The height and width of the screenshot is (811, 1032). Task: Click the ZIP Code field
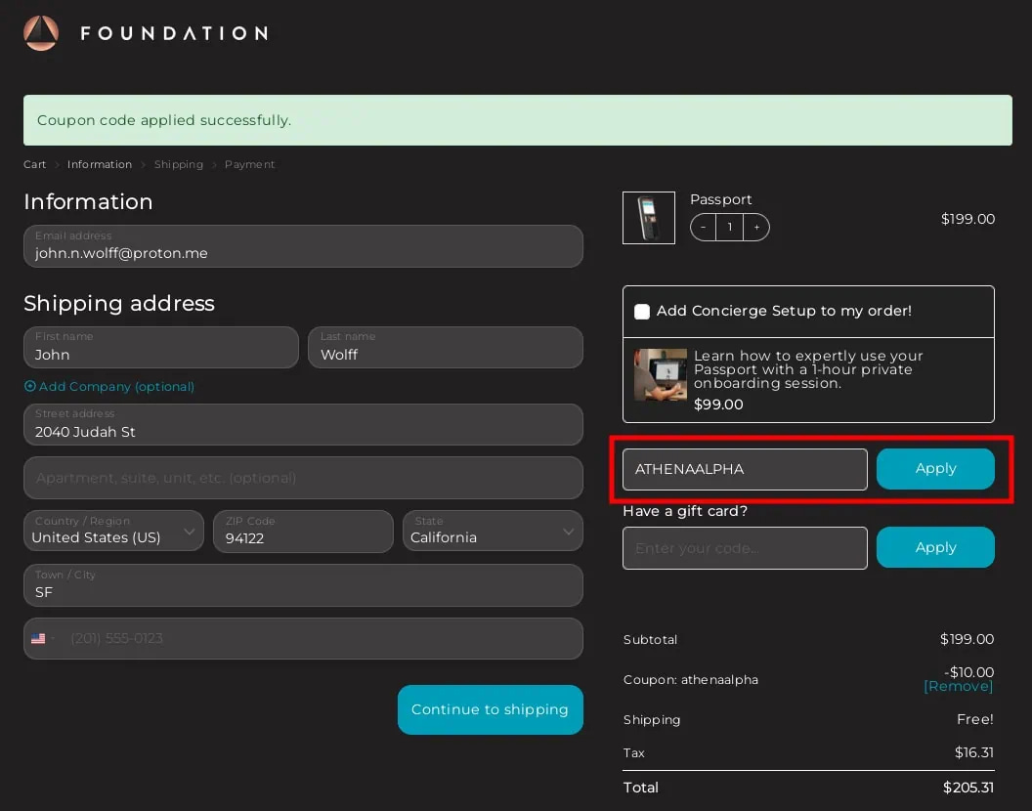[303, 532]
